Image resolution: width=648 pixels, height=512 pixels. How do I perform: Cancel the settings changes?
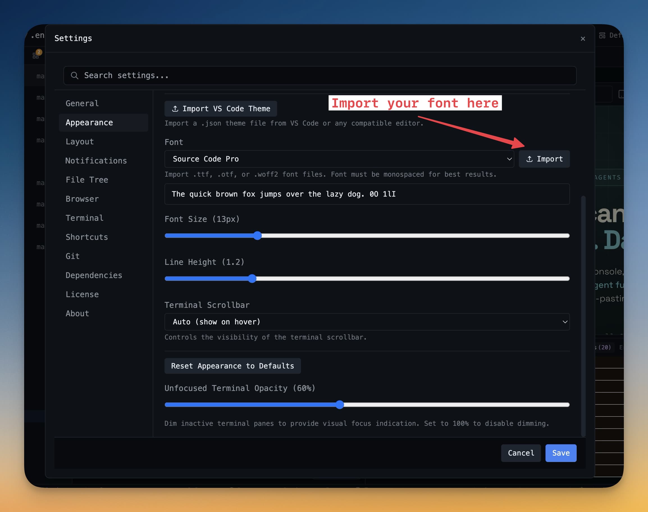[x=521, y=453]
